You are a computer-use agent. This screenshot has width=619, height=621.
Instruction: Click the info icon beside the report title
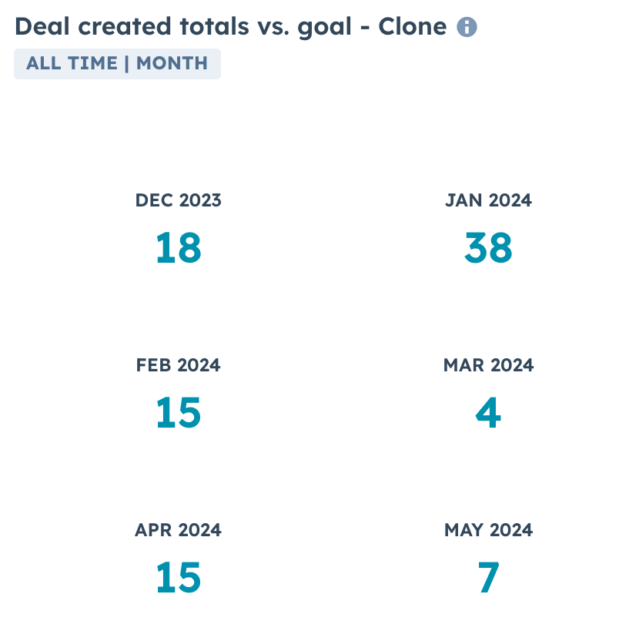coord(467,28)
